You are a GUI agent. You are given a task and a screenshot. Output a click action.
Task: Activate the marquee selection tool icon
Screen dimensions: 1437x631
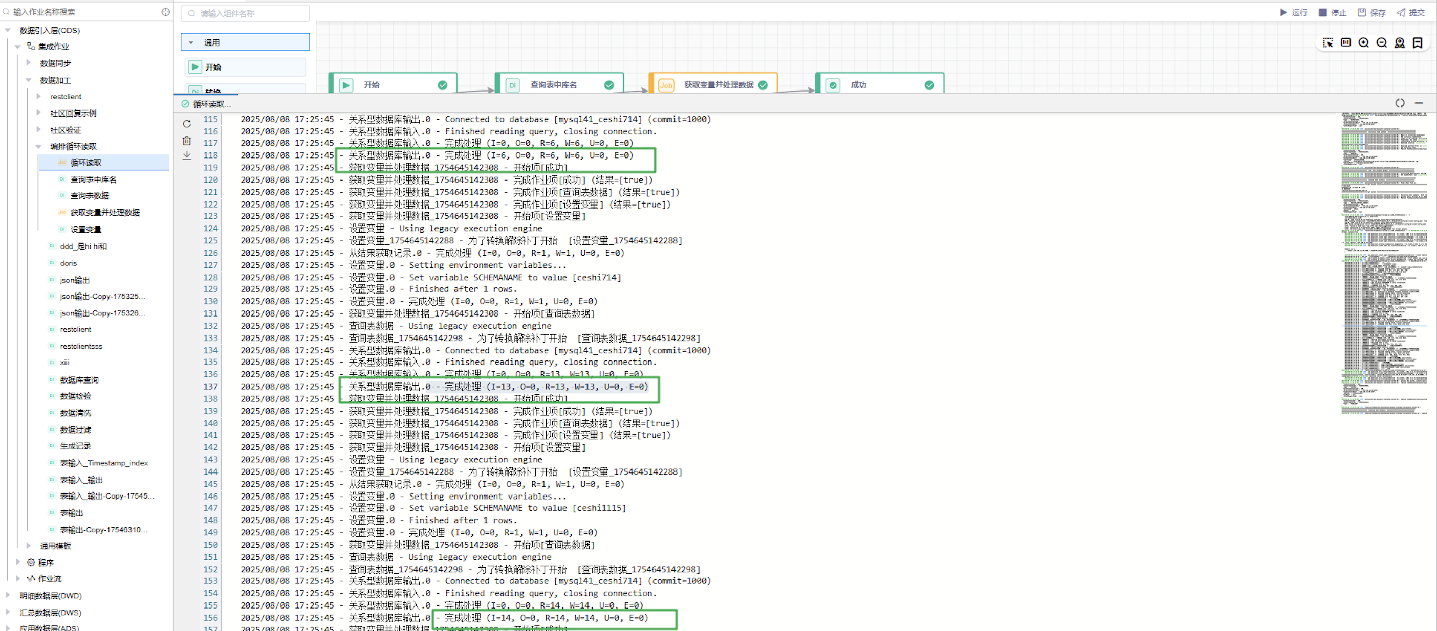coord(1327,43)
